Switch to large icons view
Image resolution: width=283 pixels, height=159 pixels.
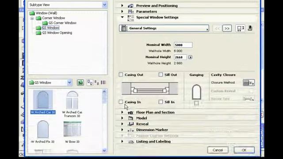pos(90,83)
